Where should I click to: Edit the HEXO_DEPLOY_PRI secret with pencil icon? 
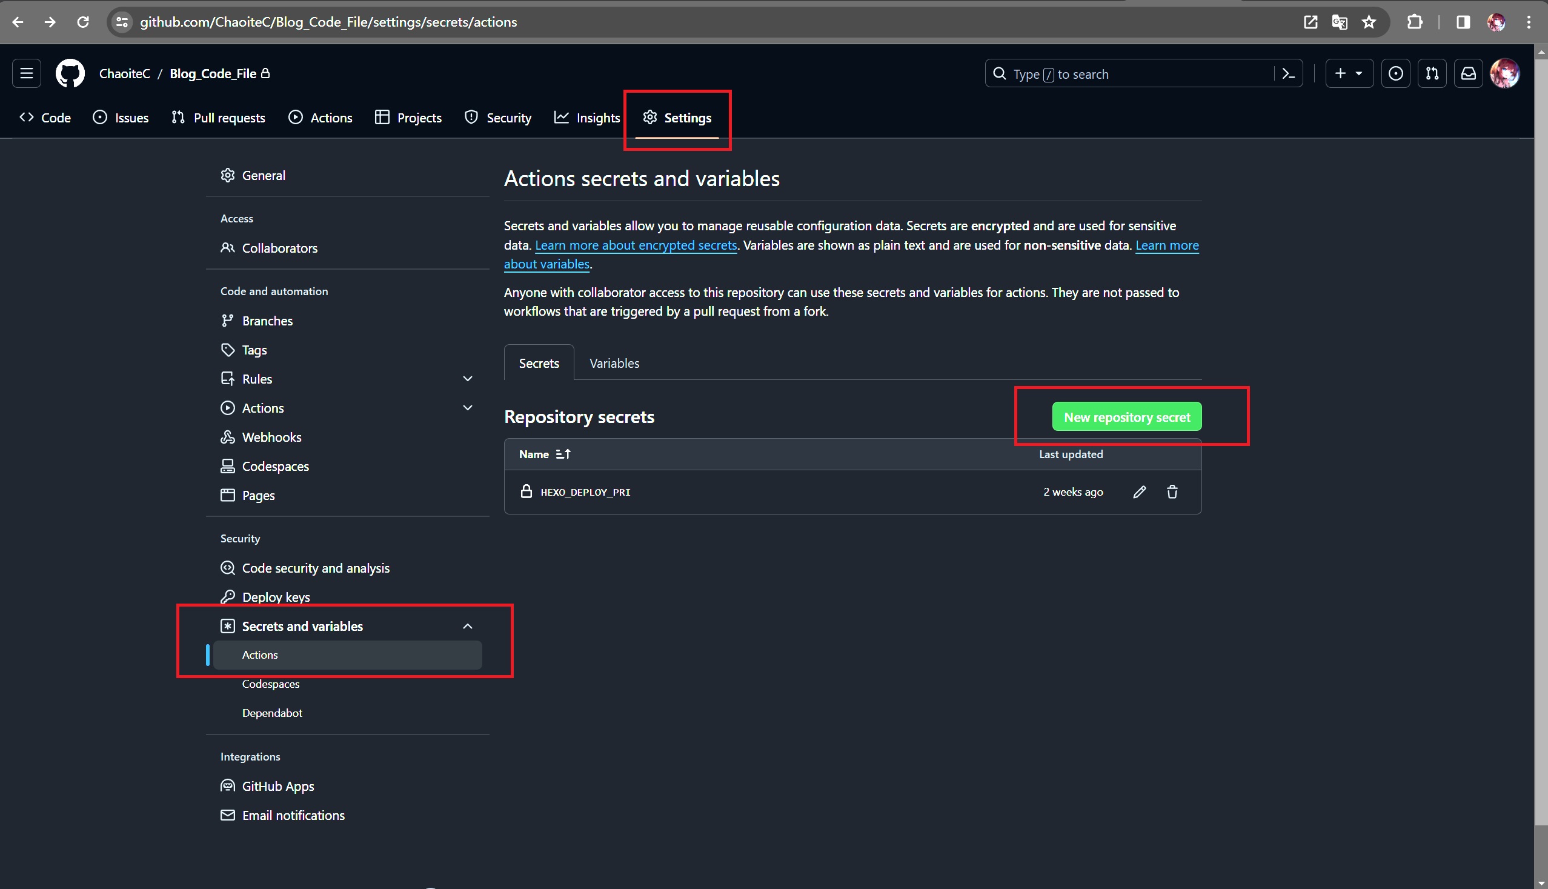pyautogui.click(x=1139, y=491)
